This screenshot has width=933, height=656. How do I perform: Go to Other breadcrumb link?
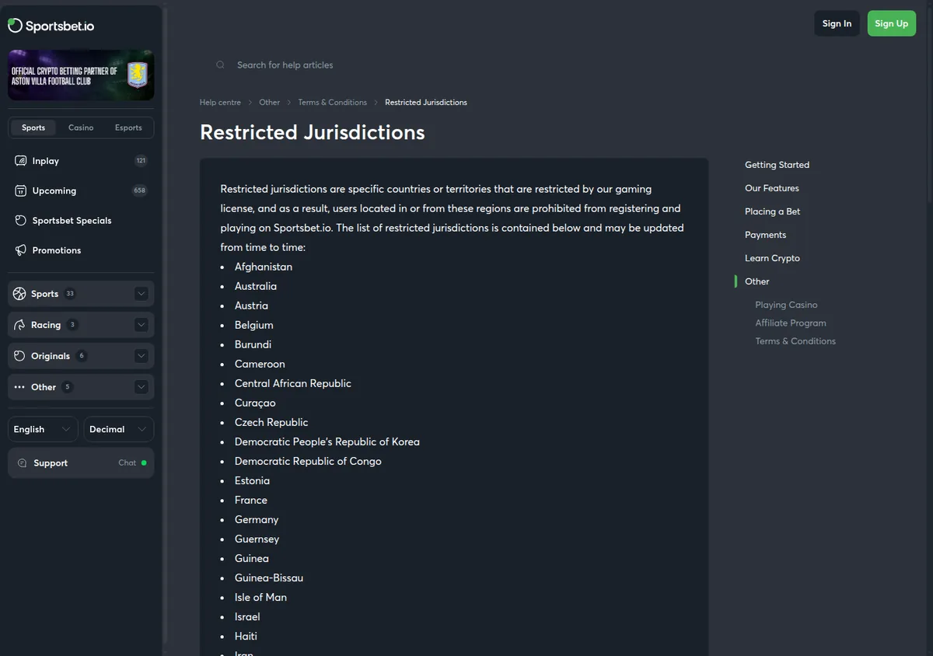tap(270, 103)
